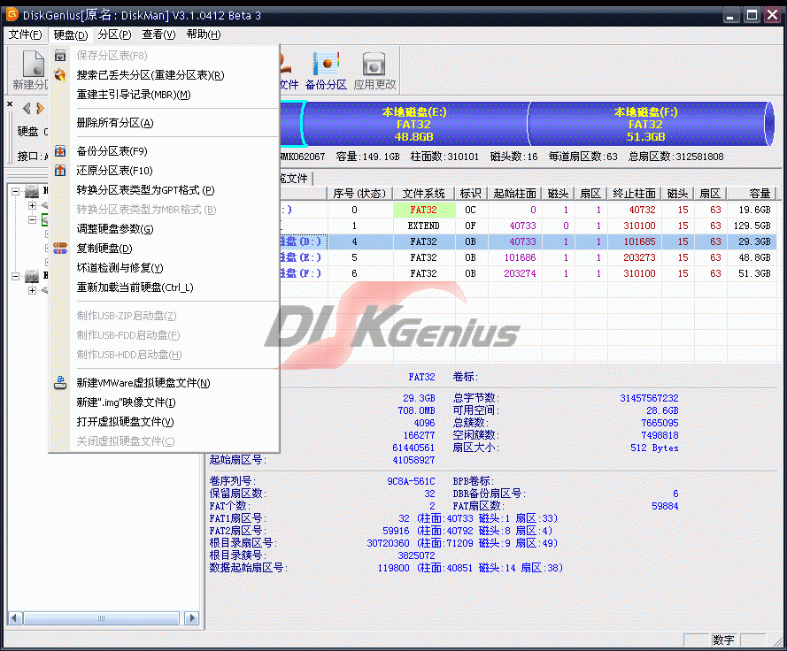Open the 文件(F) menu
787x651 pixels.
[x=25, y=34]
